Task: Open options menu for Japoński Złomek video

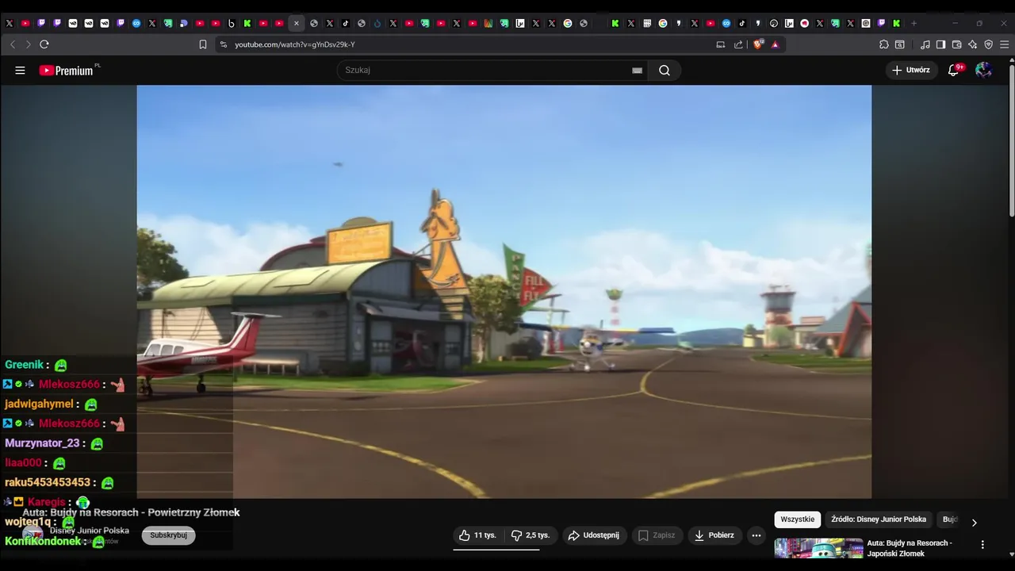Action: pos(982,545)
